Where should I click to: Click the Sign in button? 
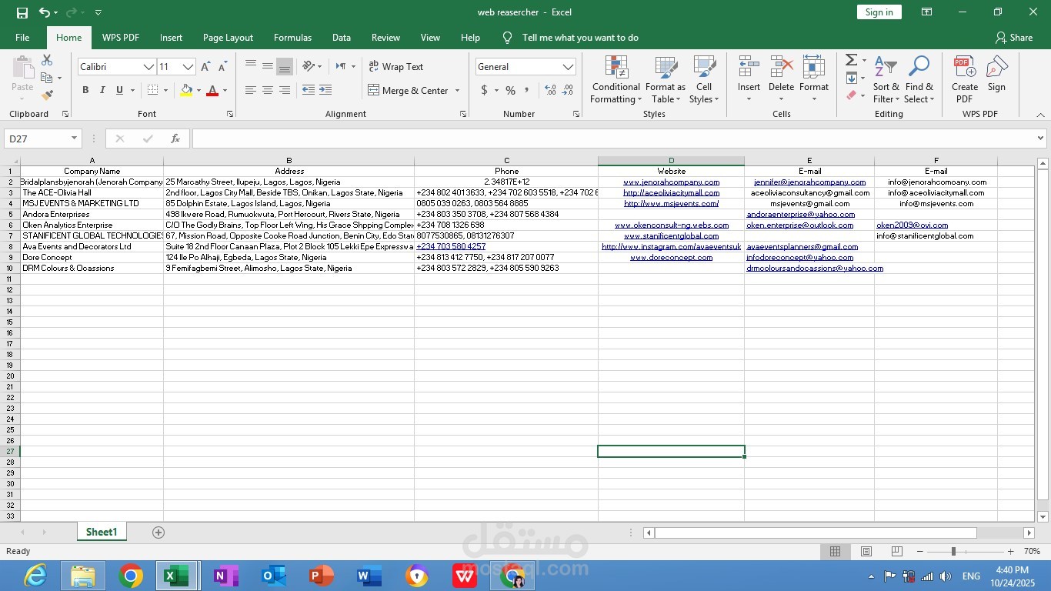coord(879,12)
